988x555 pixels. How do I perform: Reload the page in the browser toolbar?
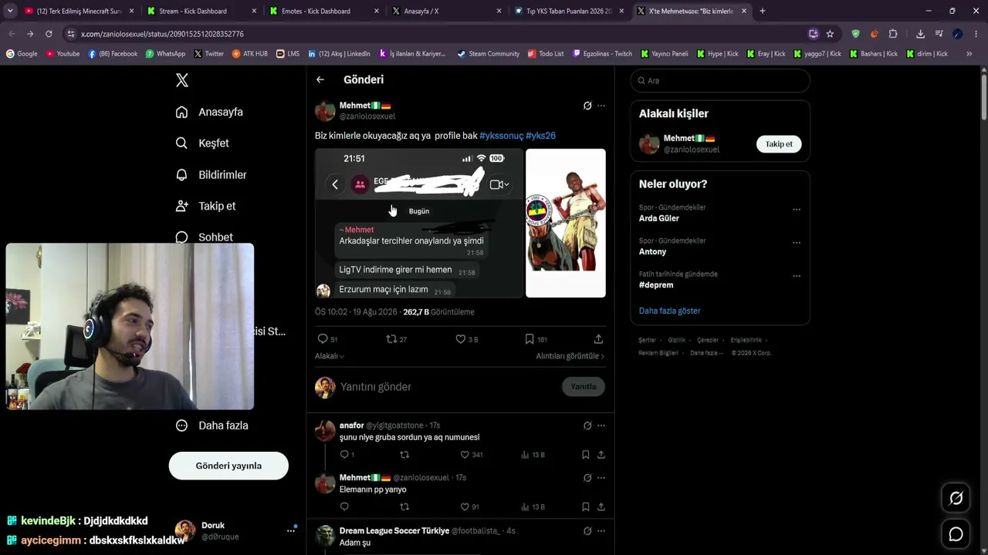(49, 34)
